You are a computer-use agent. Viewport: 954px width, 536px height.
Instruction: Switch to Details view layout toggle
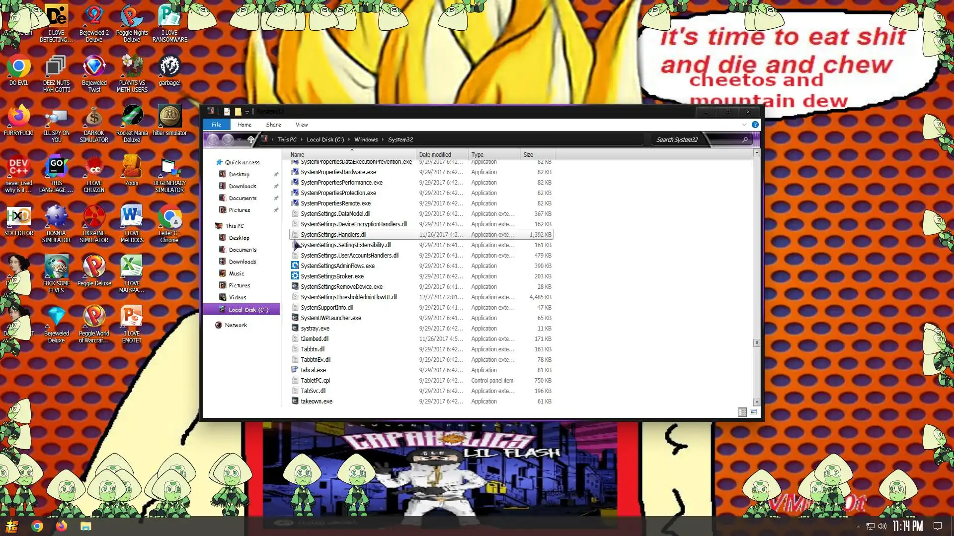click(742, 412)
